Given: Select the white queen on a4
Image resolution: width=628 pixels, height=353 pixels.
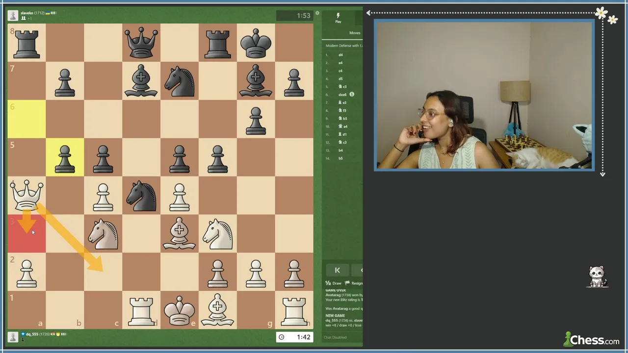Looking at the screenshot, I should [x=26, y=195].
